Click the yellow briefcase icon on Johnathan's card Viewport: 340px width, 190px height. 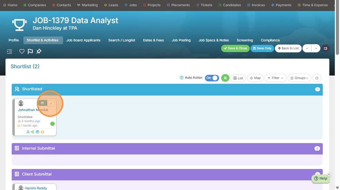point(42,132)
